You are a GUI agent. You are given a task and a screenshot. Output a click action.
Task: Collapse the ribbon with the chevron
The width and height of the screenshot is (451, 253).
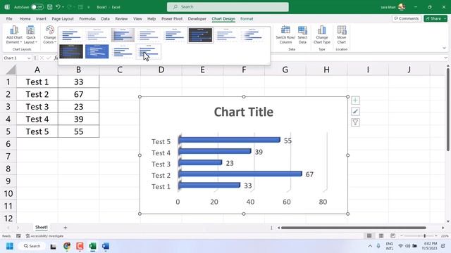(445, 48)
